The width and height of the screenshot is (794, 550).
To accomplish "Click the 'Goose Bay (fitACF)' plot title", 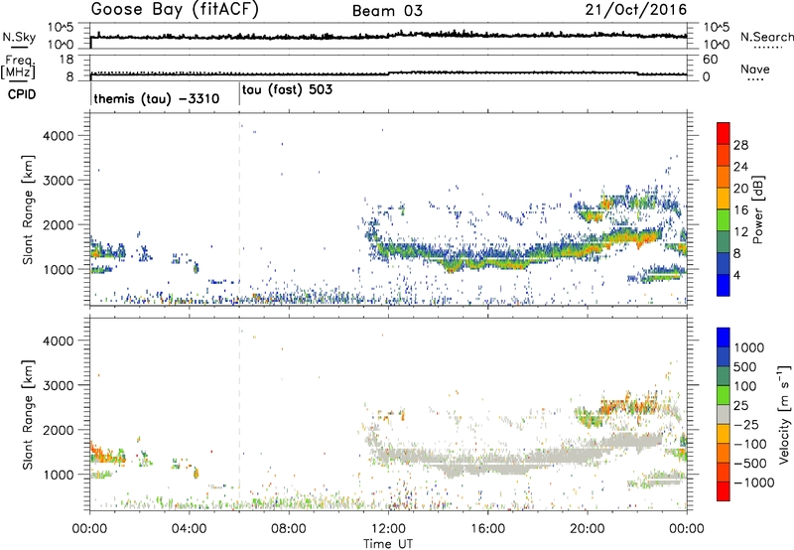I will click(175, 10).
